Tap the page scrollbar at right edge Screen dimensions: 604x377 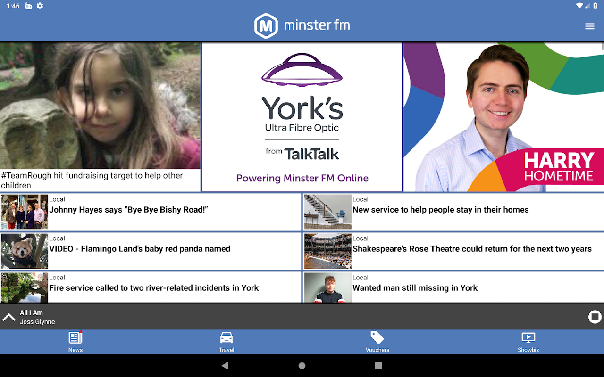pos(603,46)
